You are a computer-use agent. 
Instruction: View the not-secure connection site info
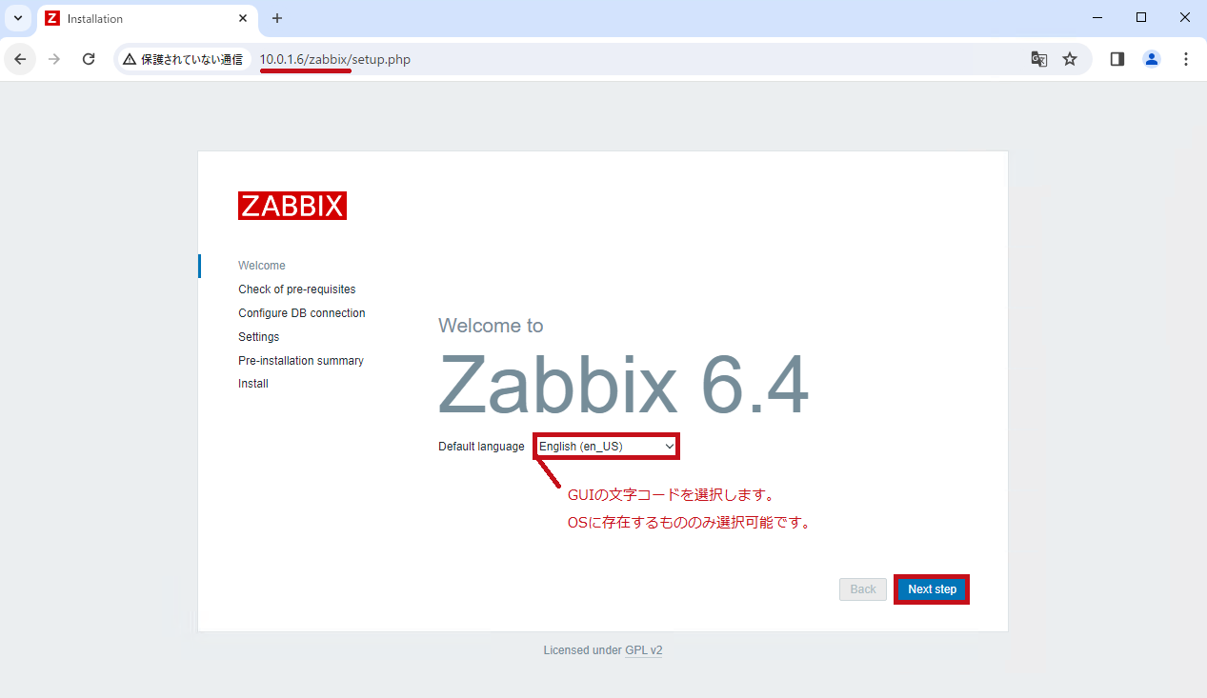184,59
